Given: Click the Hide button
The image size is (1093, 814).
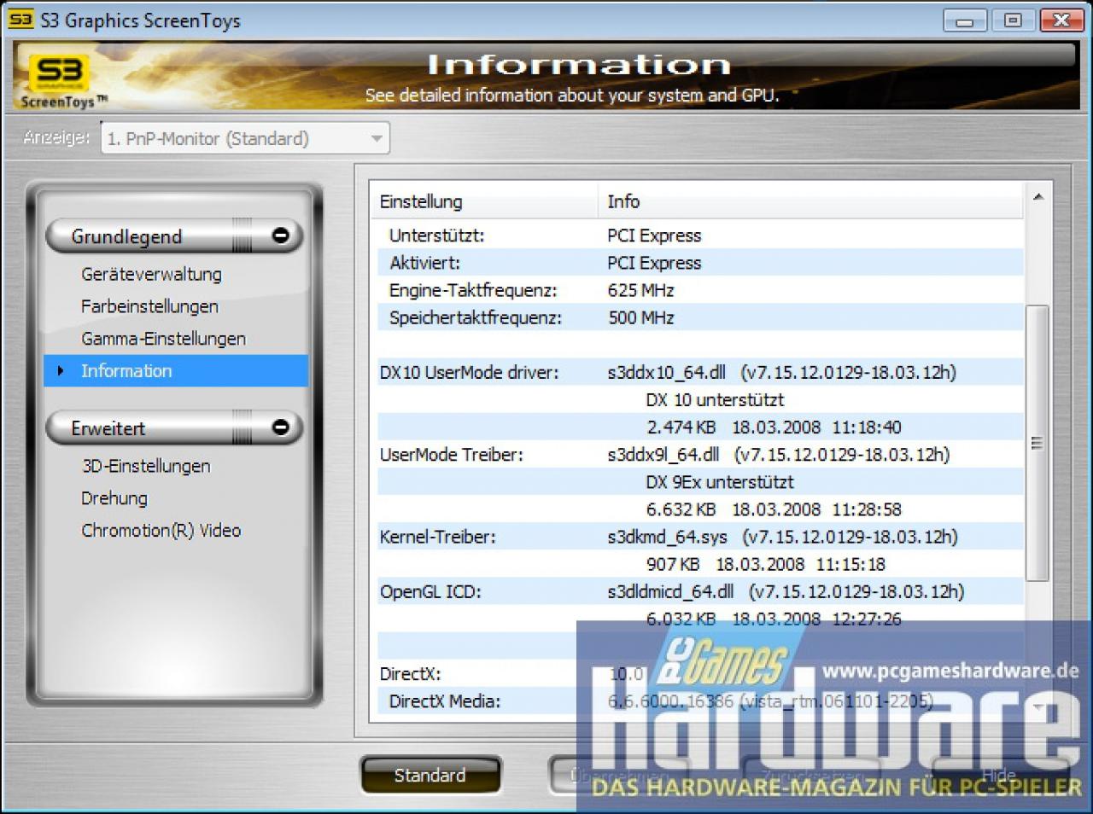Looking at the screenshot, I should tap(998, 775).
